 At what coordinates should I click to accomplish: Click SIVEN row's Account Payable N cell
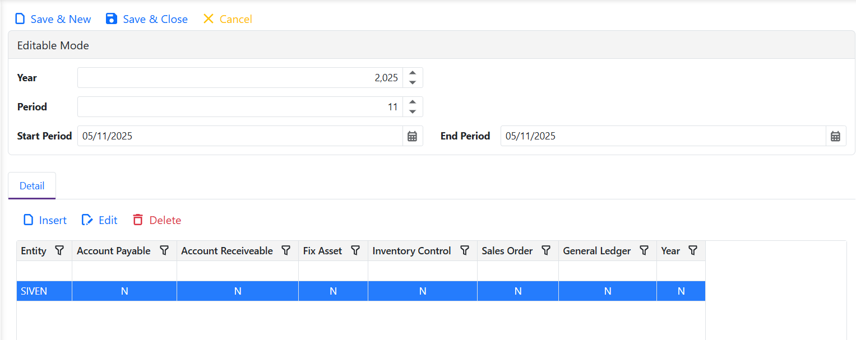point(124,291)
